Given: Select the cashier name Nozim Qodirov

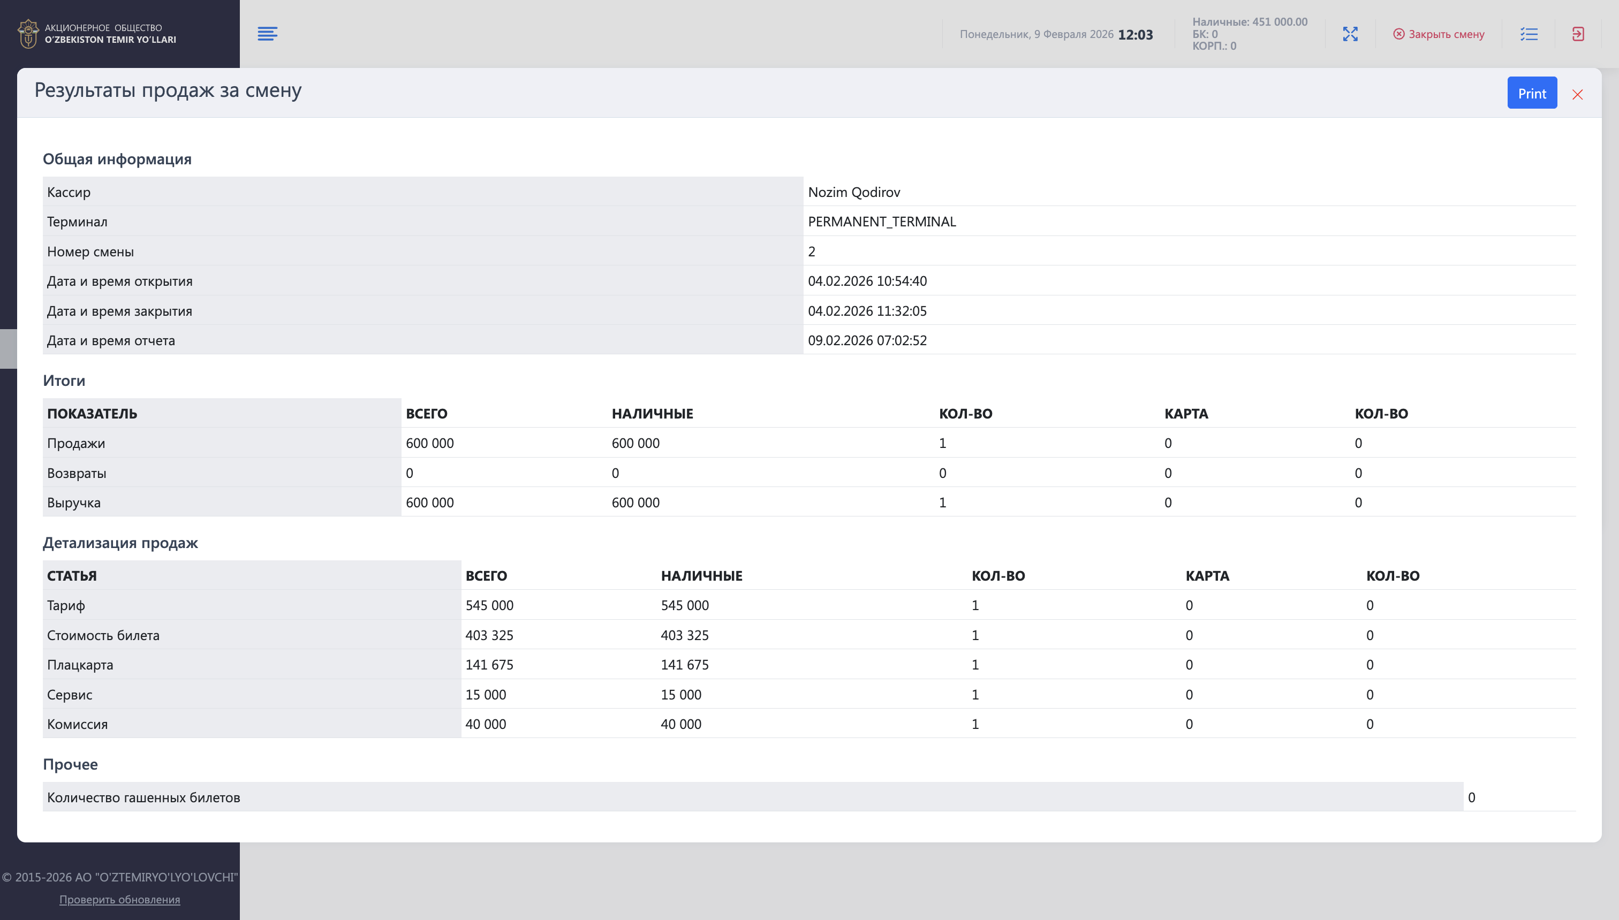Looking at the screenshot, I should click(x=854, y=192).
